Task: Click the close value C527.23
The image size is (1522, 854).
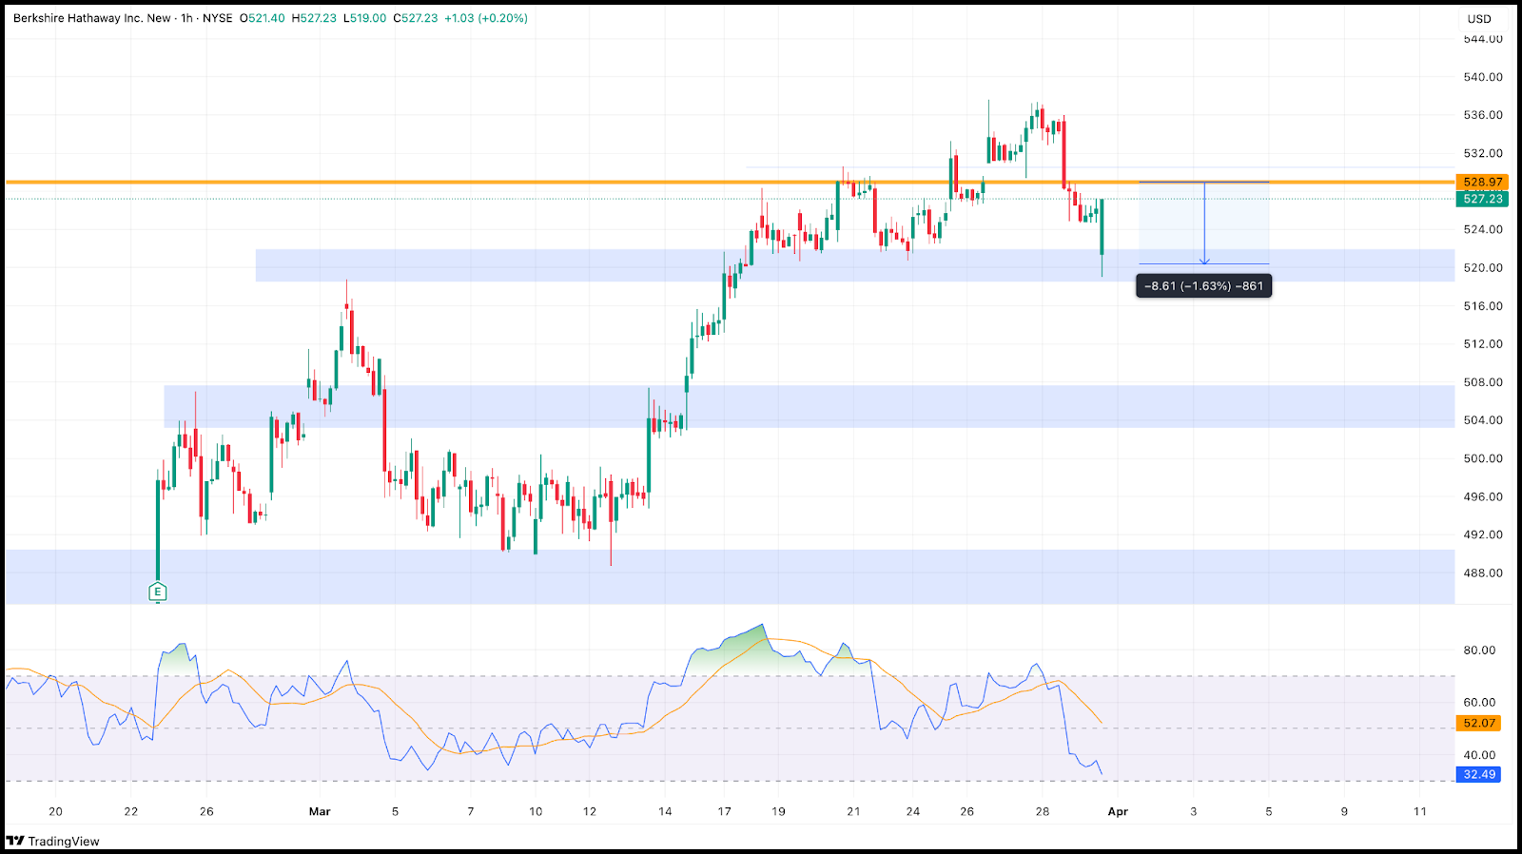Action: coord(416,18)
